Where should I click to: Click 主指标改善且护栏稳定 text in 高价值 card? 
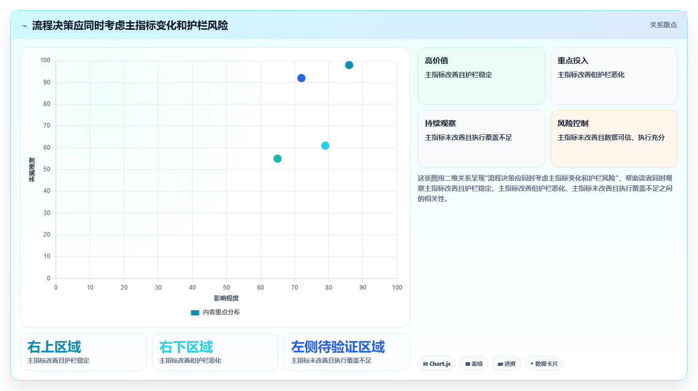[458, 75]
